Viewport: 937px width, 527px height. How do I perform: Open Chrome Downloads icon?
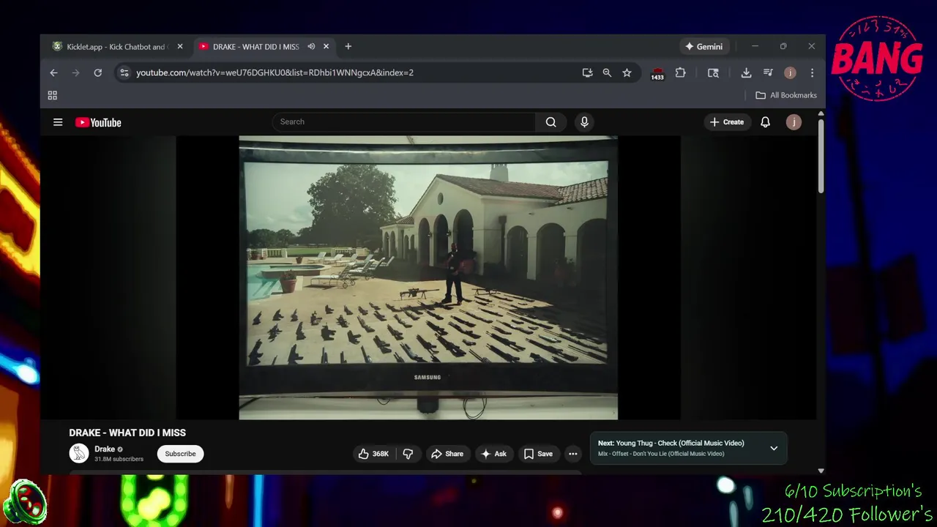[x=746, y=72]
